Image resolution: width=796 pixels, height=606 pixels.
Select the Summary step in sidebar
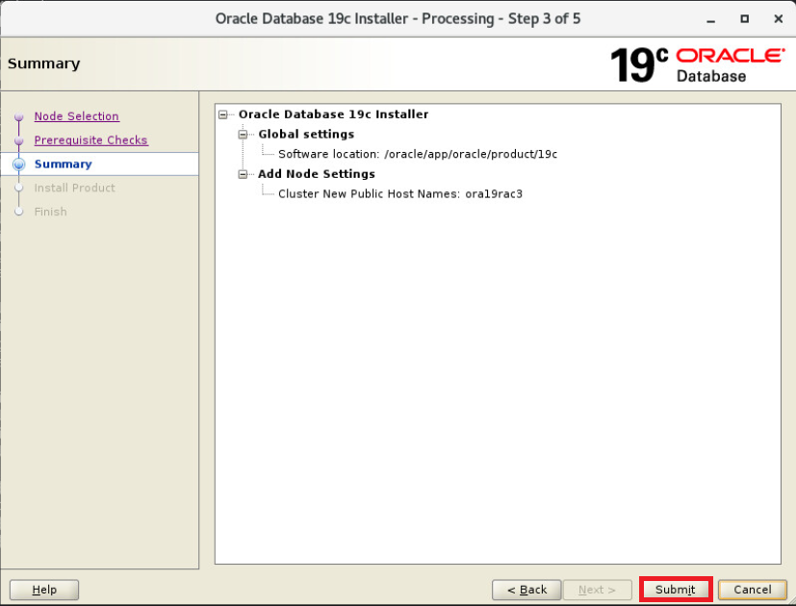[63, 164]
